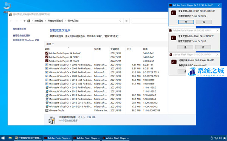The image size is (227, 141).
Task: Click 是 in the ActiveX install dialog
Action: 186,22
